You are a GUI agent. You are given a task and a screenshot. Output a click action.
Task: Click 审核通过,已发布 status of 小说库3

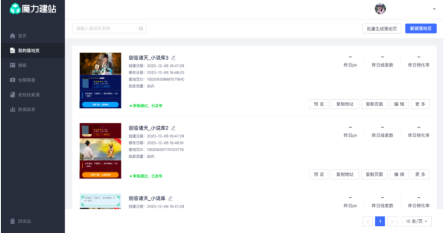click(146, 106)
